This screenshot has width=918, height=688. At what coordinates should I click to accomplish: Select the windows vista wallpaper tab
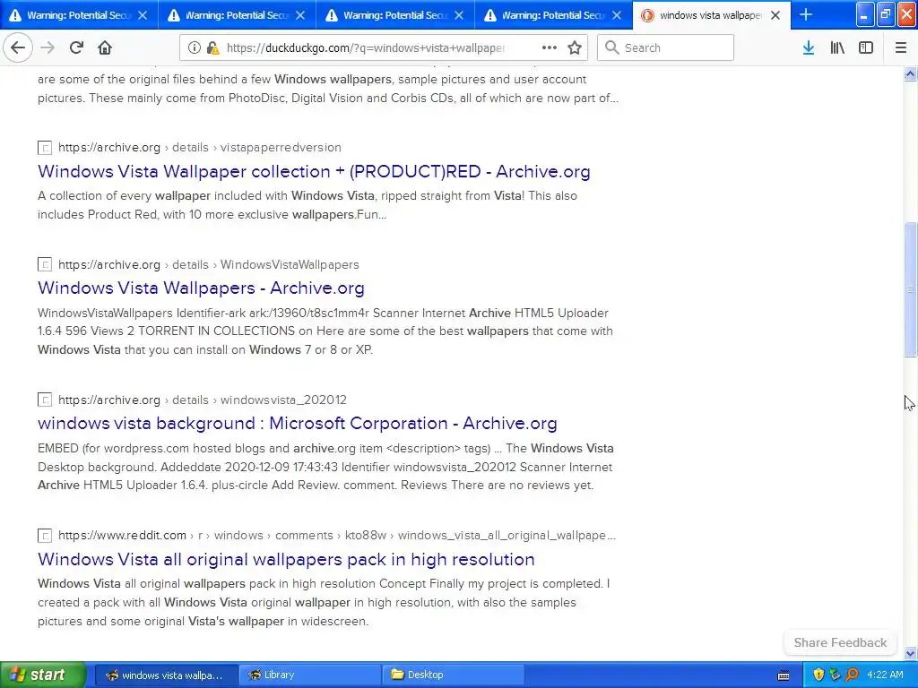711,15
